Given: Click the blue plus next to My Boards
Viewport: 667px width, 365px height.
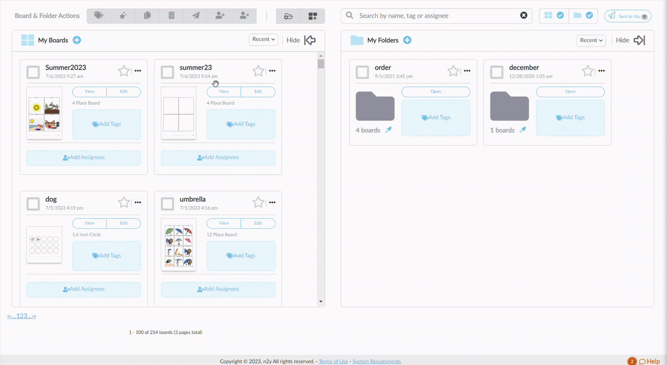Looking at the screenshot, I should click(x=77, y=40).
